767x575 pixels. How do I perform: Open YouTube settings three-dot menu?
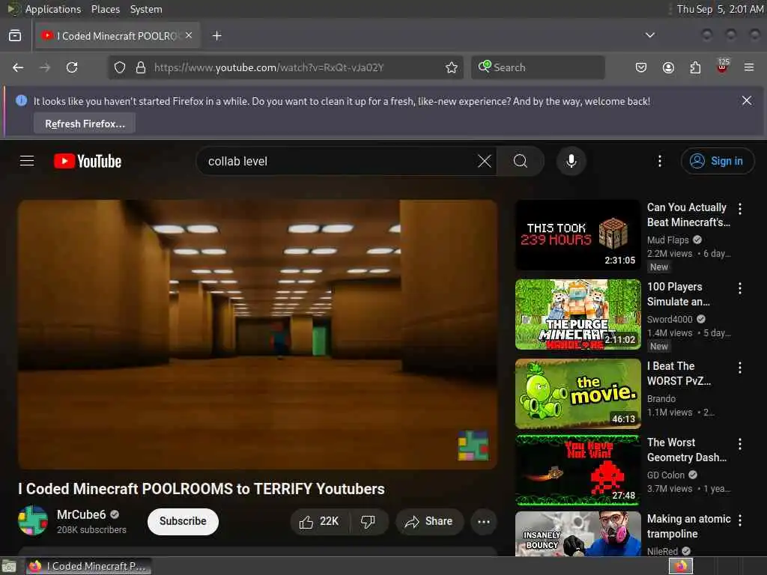click(x=659, y=161)
